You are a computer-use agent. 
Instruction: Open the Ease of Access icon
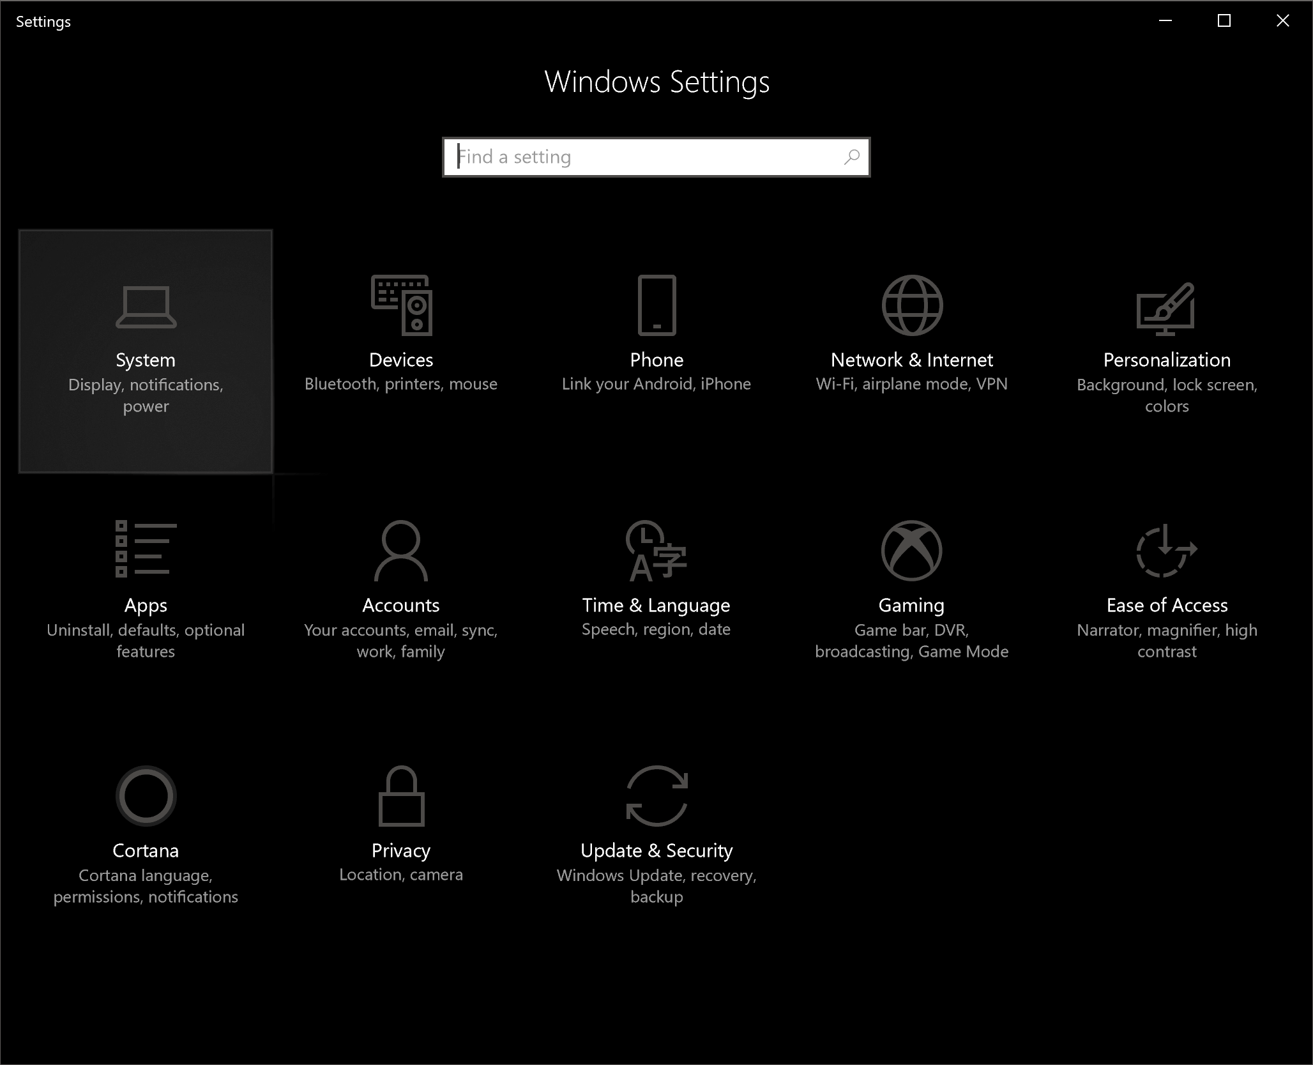(1167, 550)
